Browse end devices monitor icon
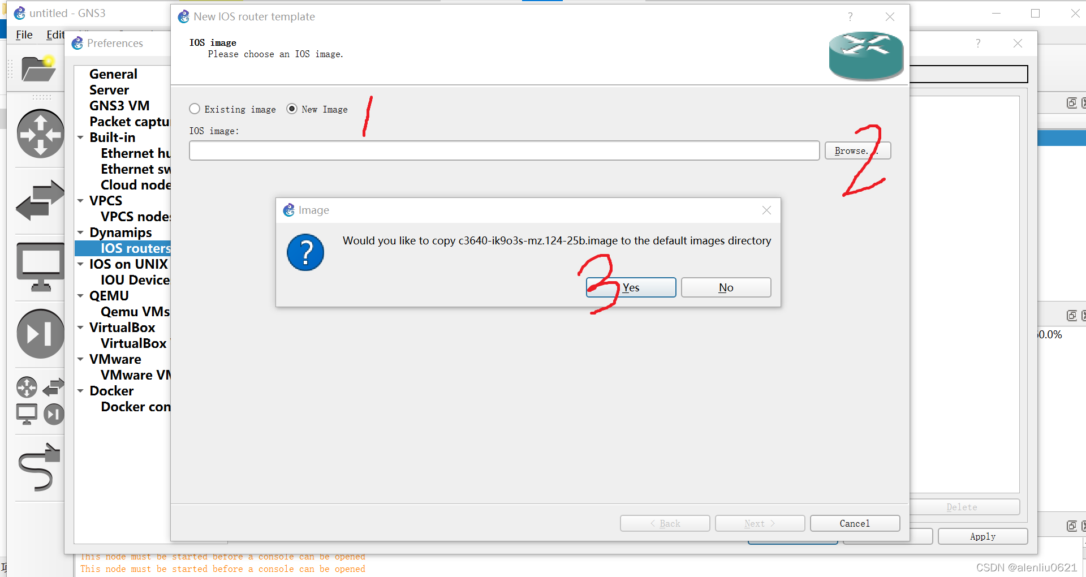This screenshot has height=577, width=1086. pos(40,267)
